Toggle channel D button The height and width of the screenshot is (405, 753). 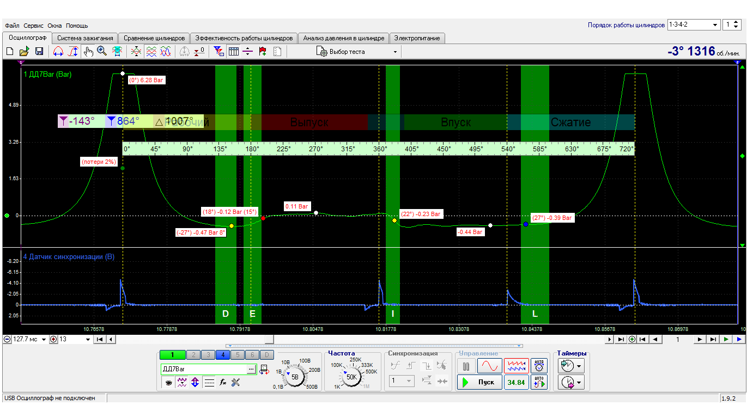[266, 355]
